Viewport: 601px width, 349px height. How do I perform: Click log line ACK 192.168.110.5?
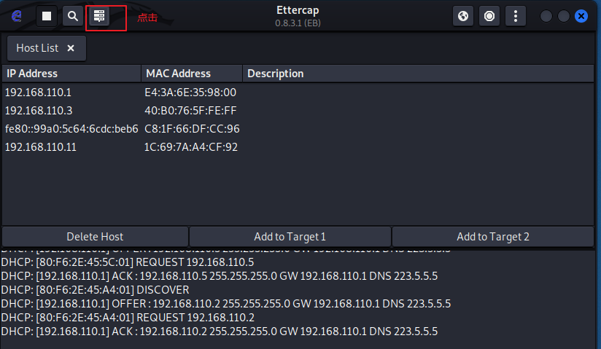point(220,276)
